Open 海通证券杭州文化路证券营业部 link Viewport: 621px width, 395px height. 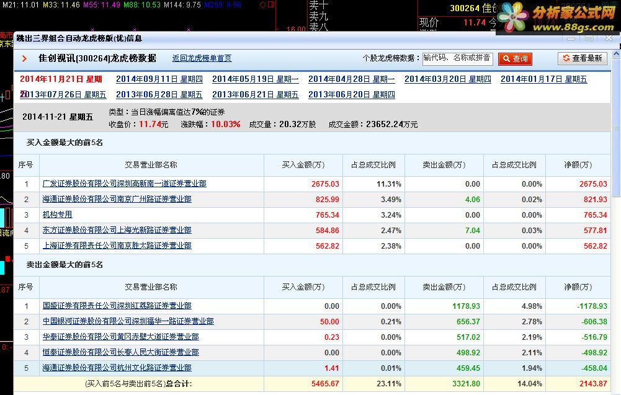click(117, 368)
